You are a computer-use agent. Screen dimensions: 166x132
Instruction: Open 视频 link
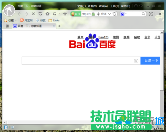pos(126,37)
